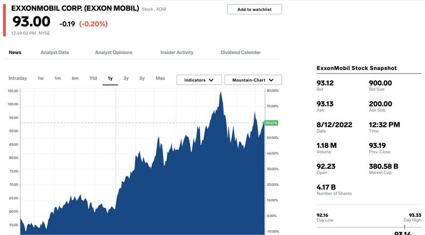425x235 pixels.
Task: Click the 12:49:02 PM NYSE timestamp
Action: click(x=31, y=33)
